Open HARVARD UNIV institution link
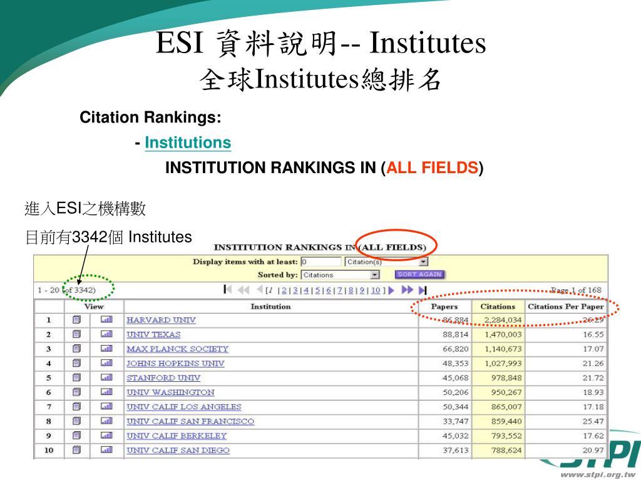 [x=161, y=320]
